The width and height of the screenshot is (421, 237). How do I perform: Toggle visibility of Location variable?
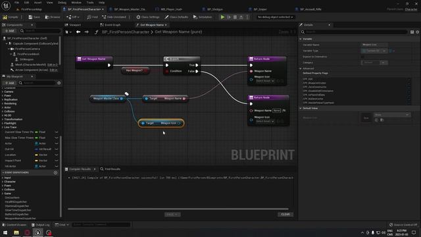pos(57,155)
